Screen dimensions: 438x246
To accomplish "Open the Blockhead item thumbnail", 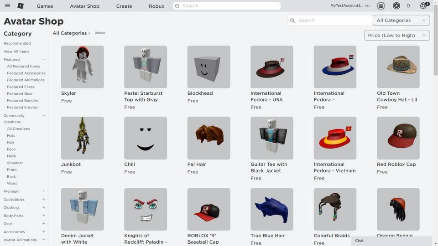I will pos(209,67).
